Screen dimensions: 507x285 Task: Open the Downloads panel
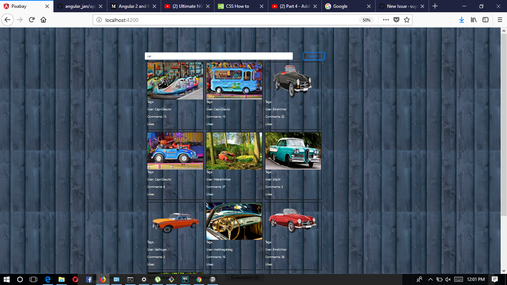point(461,20)
